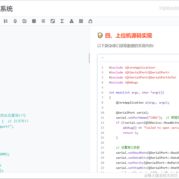Select the text alignment icon
The height and width of the screenshot is (179, 179).
(43, 21)
